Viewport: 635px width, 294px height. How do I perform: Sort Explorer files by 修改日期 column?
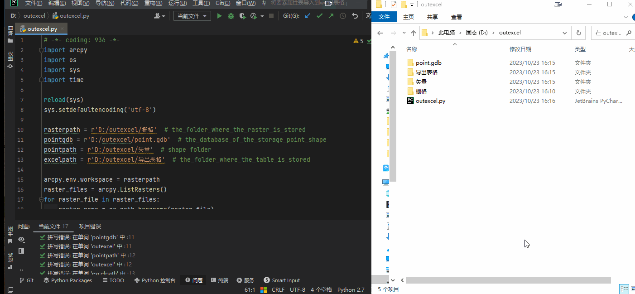pos(520,49)
